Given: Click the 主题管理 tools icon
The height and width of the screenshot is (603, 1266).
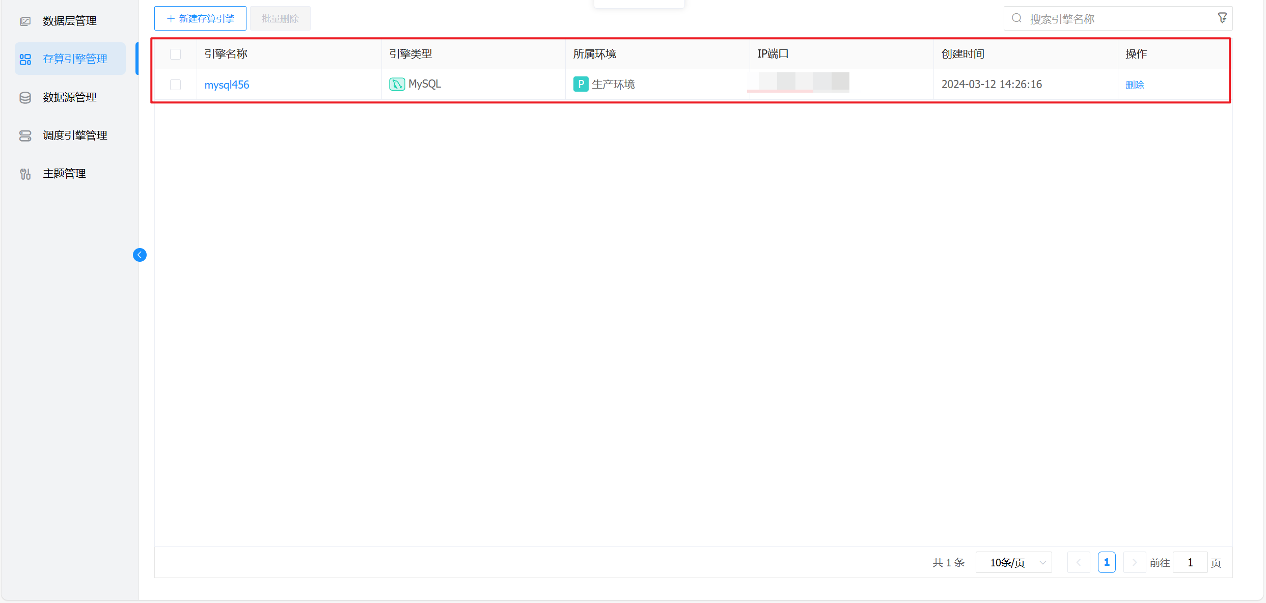Looking at the screenshot, I should click(25, 174).
